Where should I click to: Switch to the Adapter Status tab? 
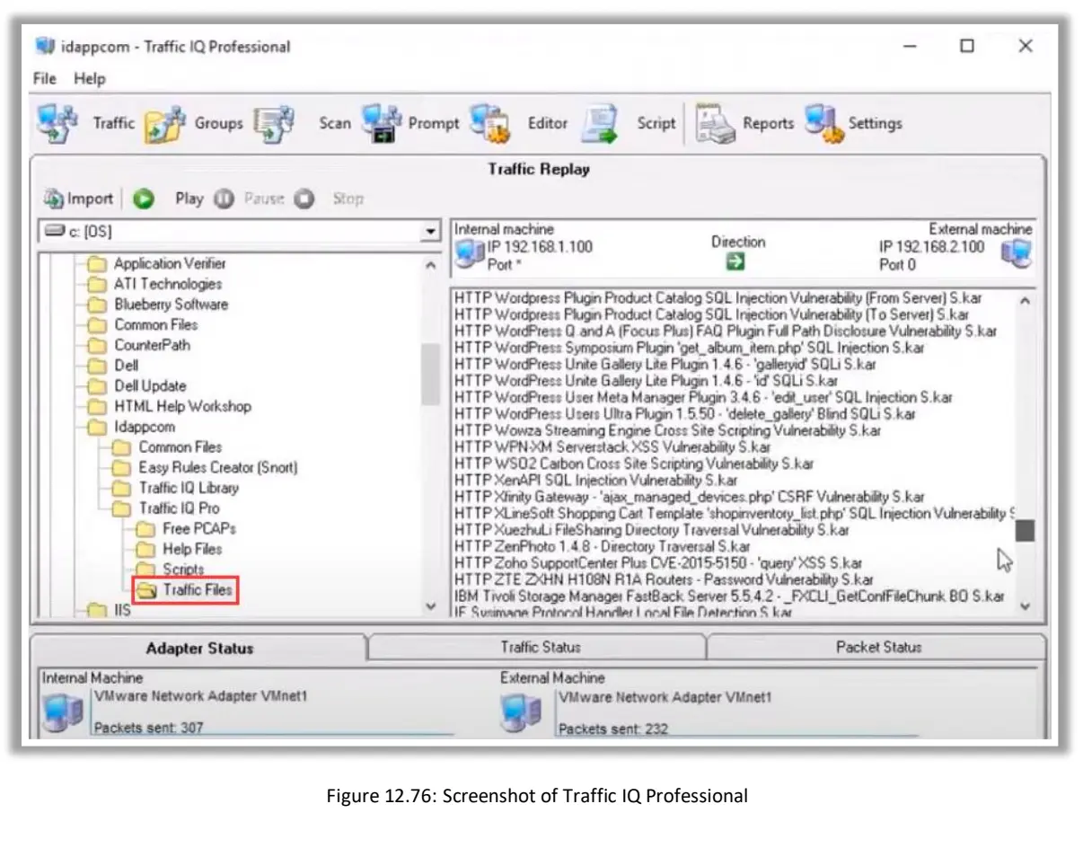[199, 648]
